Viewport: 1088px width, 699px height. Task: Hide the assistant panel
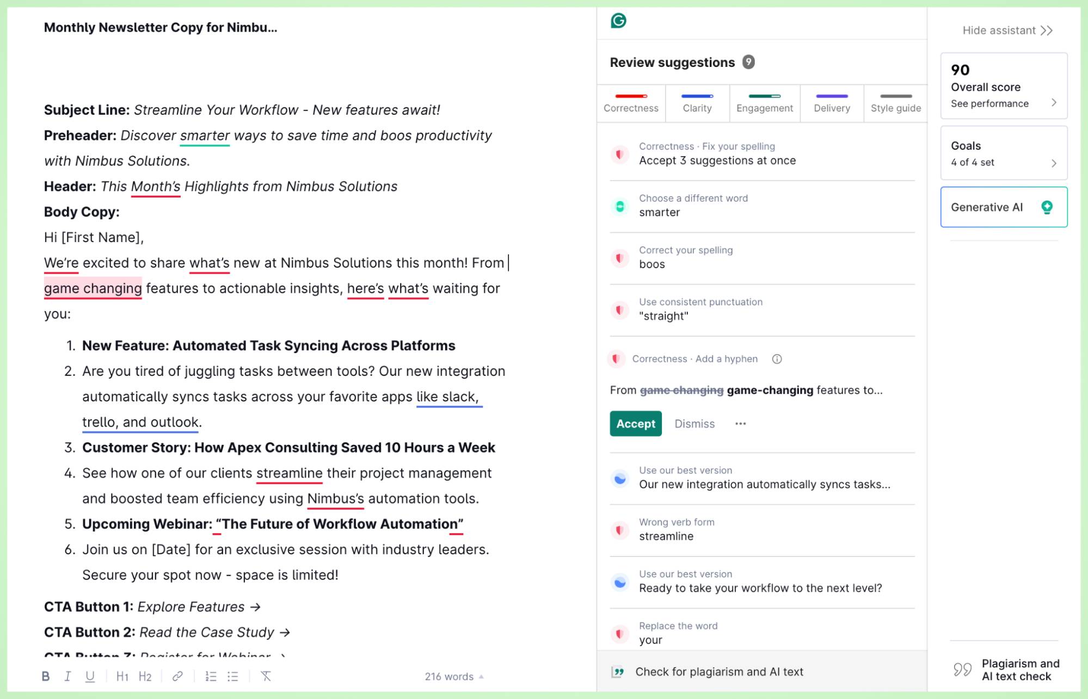click(1007, 30)
